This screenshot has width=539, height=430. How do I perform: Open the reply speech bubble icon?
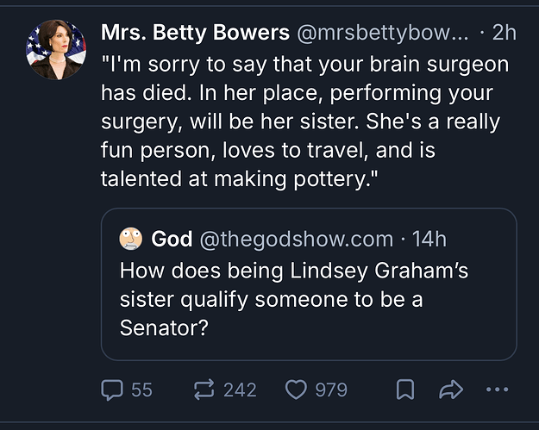(x=112, y=390)
